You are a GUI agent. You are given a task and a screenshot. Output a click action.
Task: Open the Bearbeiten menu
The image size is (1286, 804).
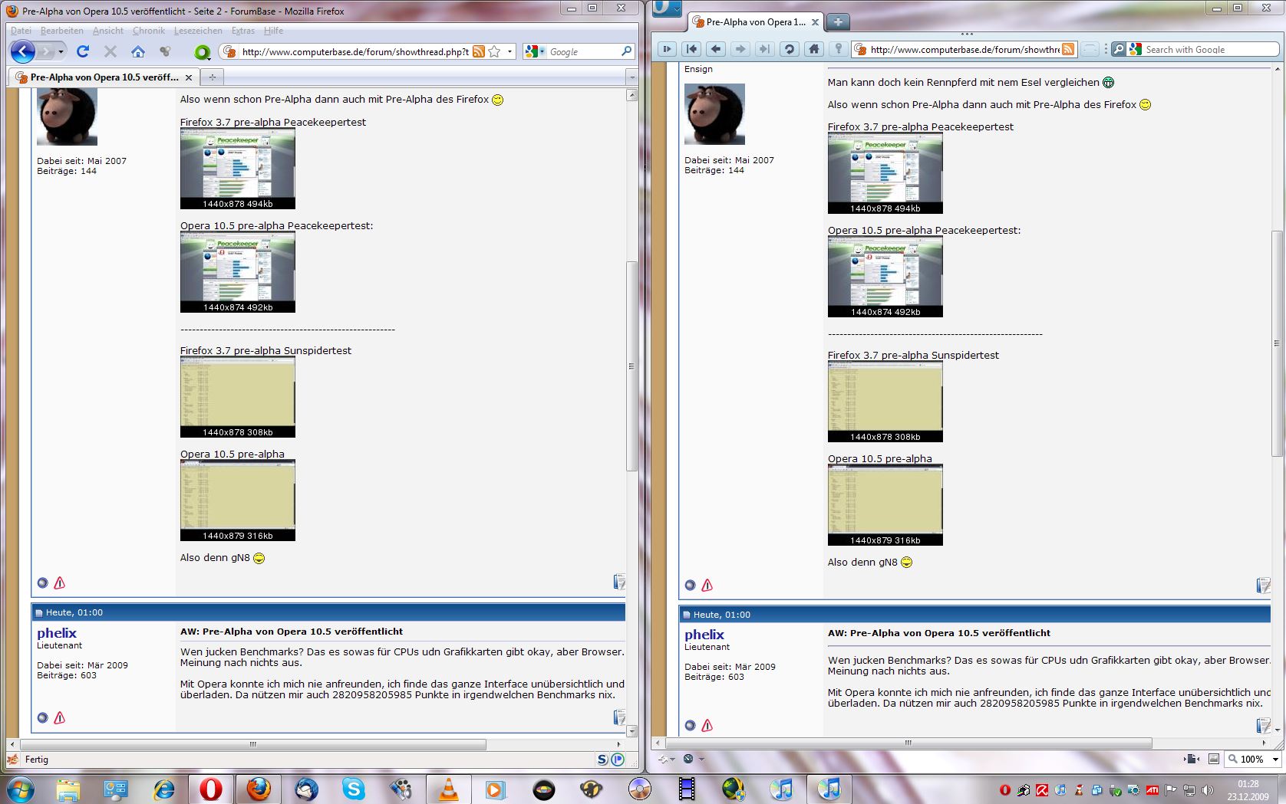[x=62, y=31]
